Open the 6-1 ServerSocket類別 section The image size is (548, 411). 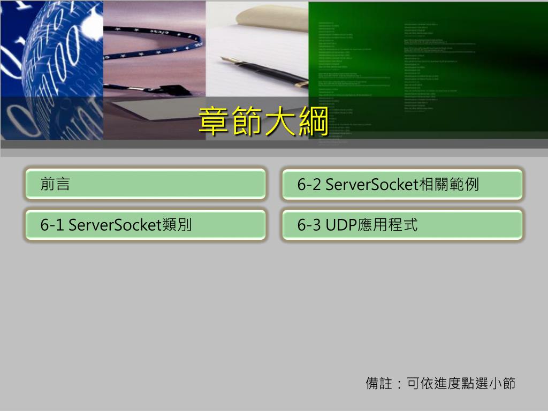[x=146, y=225]
